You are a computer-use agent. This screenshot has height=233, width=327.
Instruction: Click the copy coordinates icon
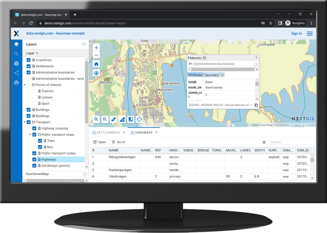(256, 105)
